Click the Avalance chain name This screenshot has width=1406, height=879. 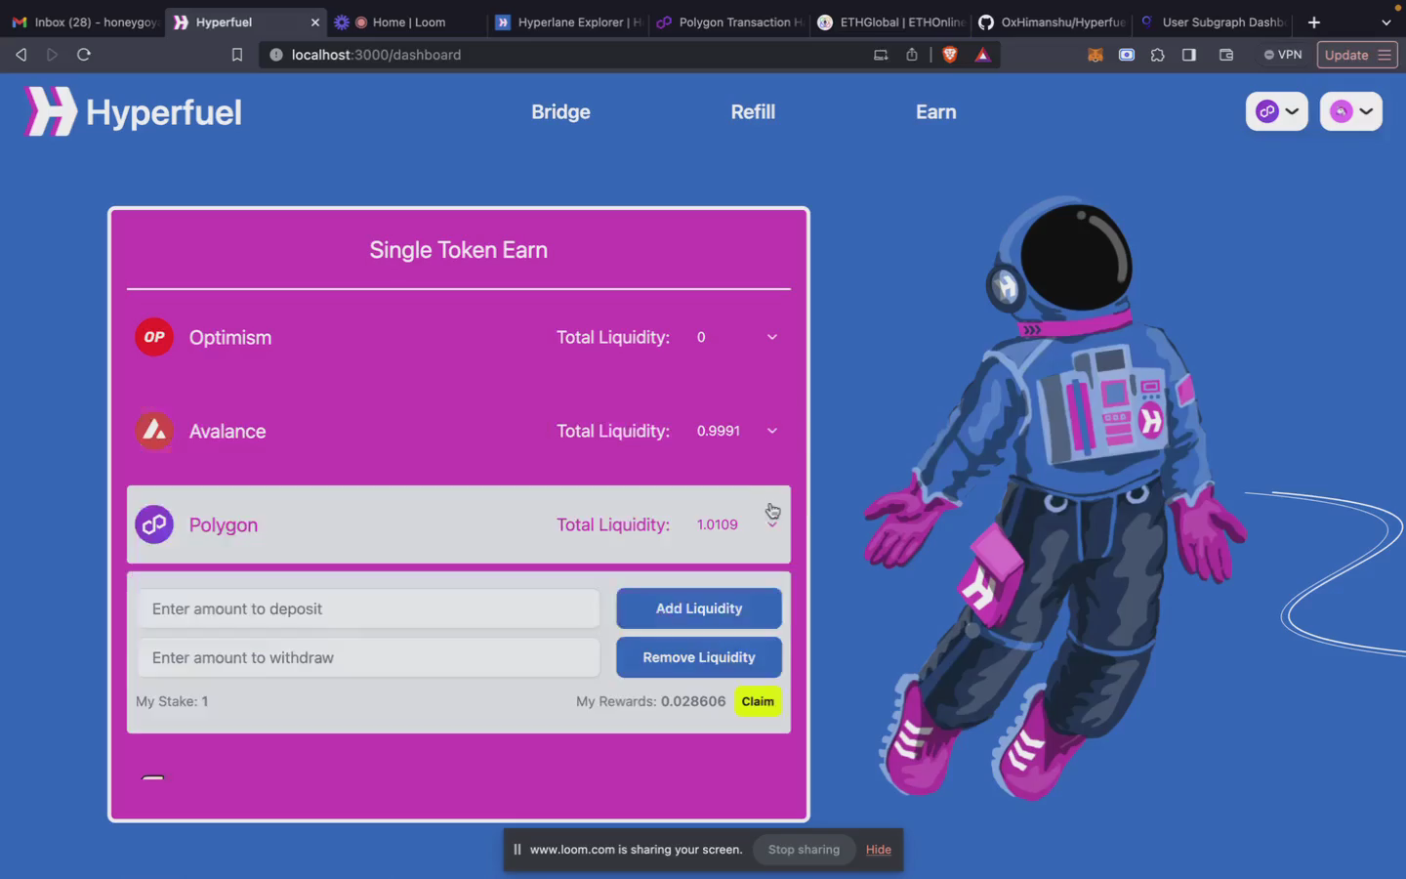tap(227, 431)
